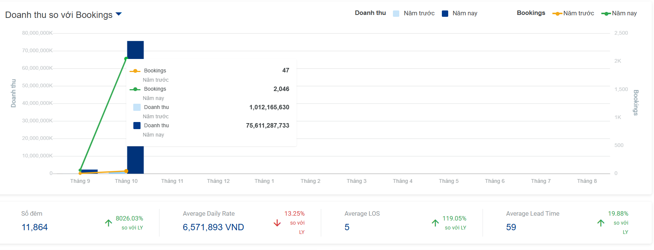
Task: Click the Average Lead Time value 59
Action: (511, 227)
